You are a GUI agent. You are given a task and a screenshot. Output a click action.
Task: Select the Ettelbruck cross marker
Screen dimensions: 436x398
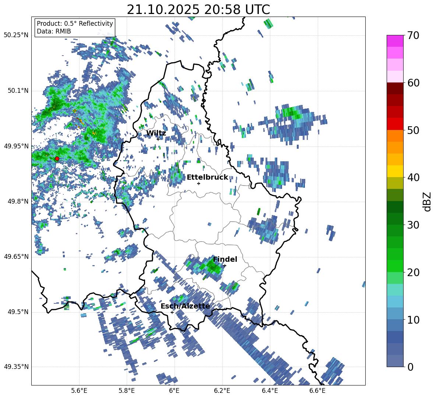[x=198, y=183]
